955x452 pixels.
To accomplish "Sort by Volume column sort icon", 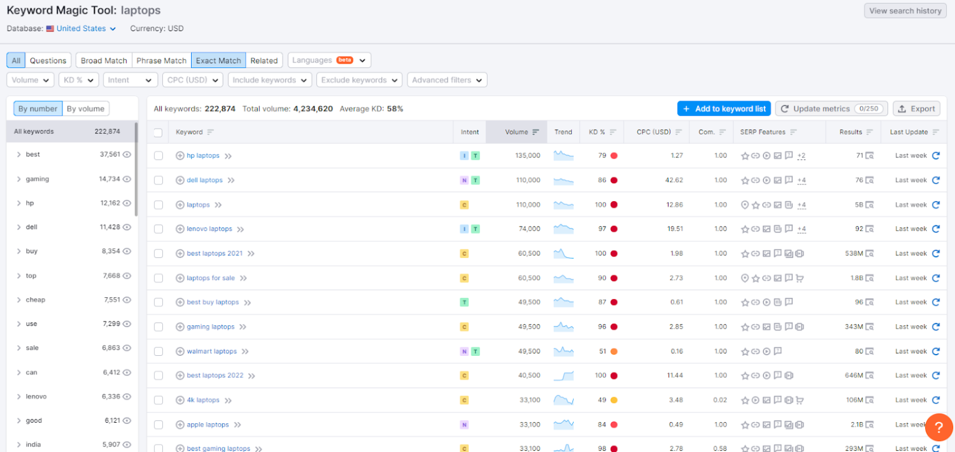I will (x=535, y=132).
